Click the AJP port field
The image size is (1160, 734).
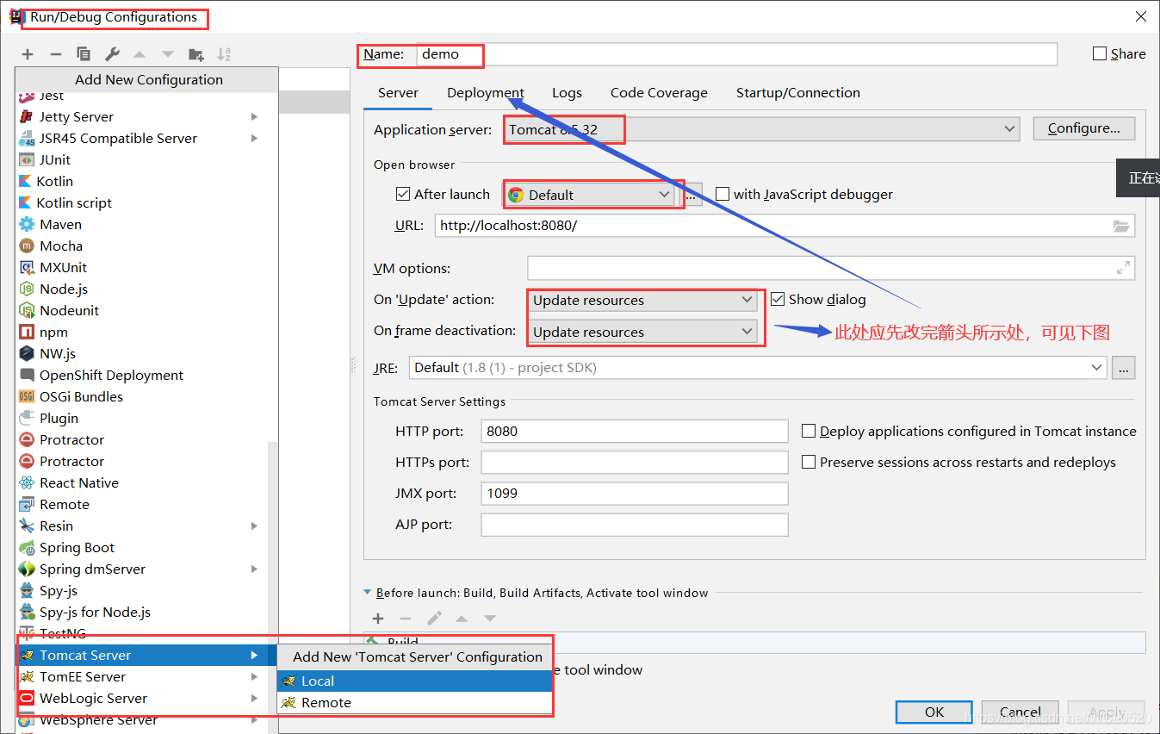635,524
